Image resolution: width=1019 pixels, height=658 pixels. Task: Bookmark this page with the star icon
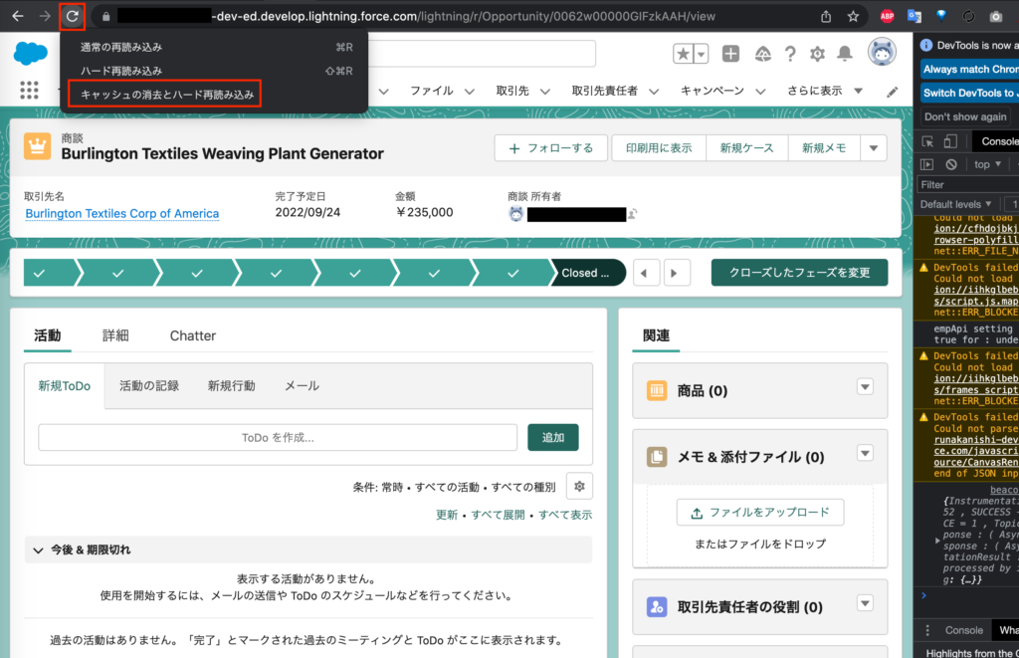click(x=853, y=17)
